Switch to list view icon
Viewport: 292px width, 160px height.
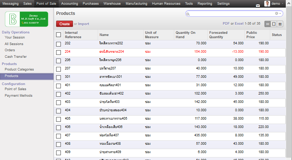[268, 24]
